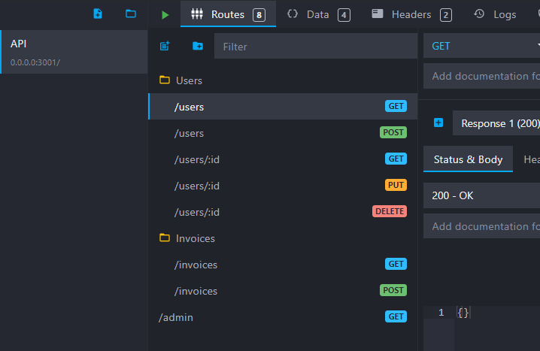This screenshot has height=351, width=540.
Task: Select the /admin GET route
Action: tap(282, 317)
